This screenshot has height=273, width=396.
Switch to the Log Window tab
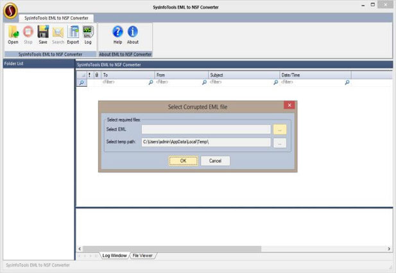[x=114, y=256]
